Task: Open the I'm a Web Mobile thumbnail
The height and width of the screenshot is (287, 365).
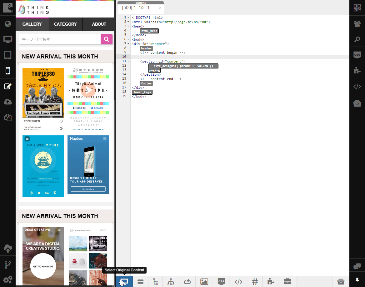Action: pos(43,166)
